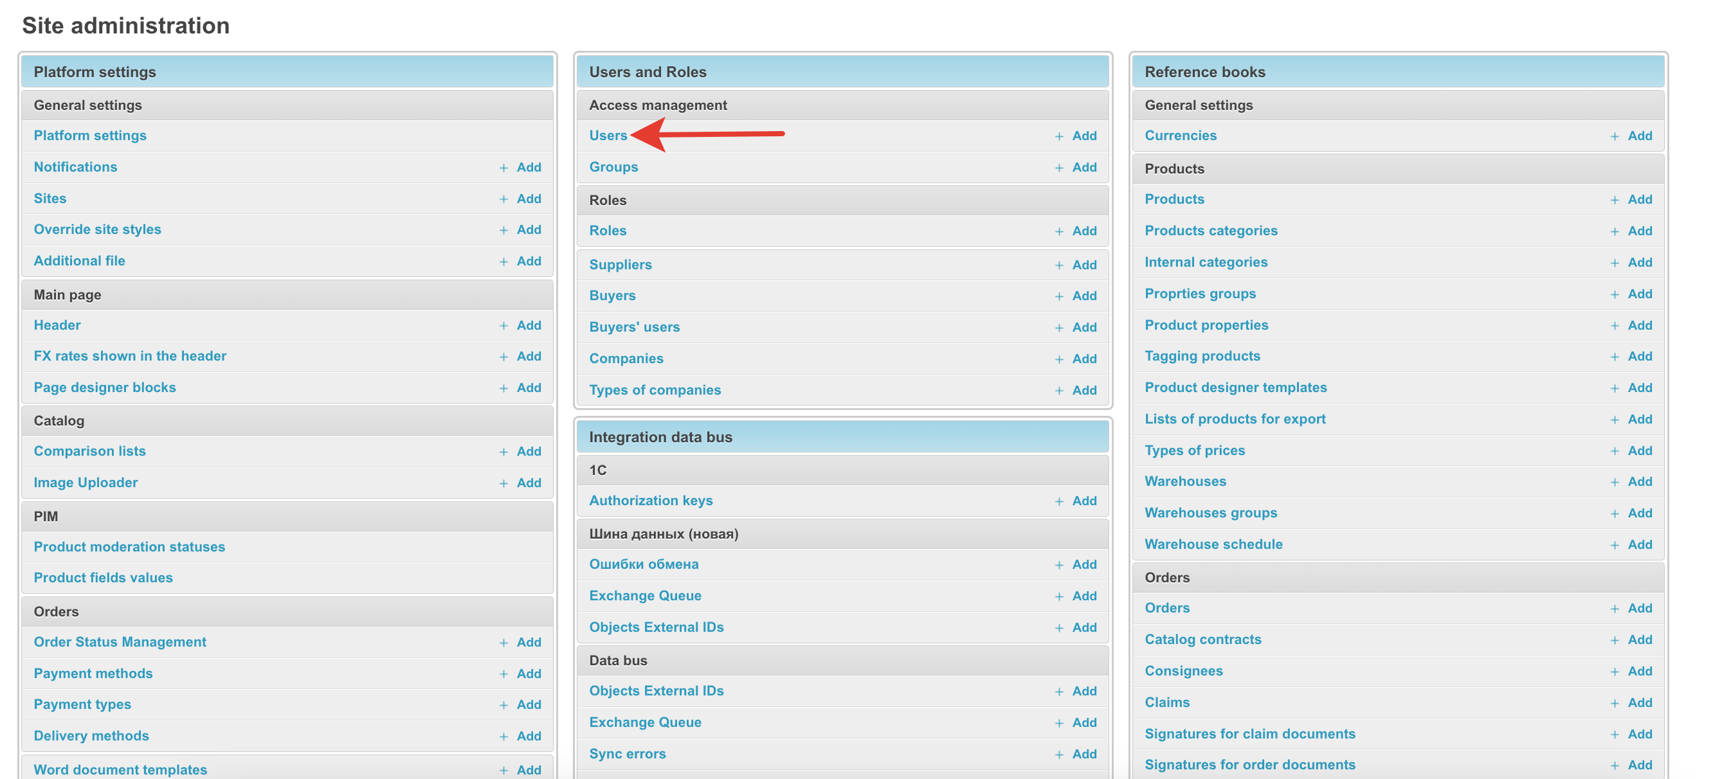1722x779 pixels.
Task: Click Add for Tagging products
Action: (x=1639, y=356)
